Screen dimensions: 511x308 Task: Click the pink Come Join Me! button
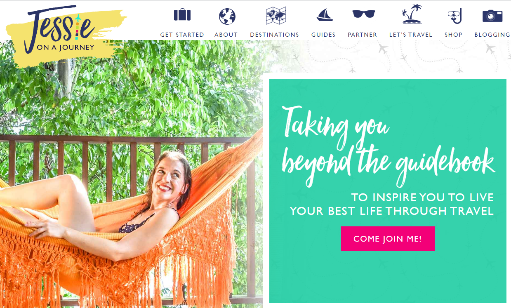[x=388, y=239]
